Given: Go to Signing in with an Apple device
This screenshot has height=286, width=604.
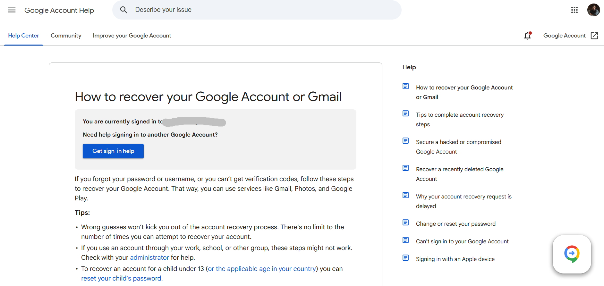Looking at the screenshot, I should 455,259.
